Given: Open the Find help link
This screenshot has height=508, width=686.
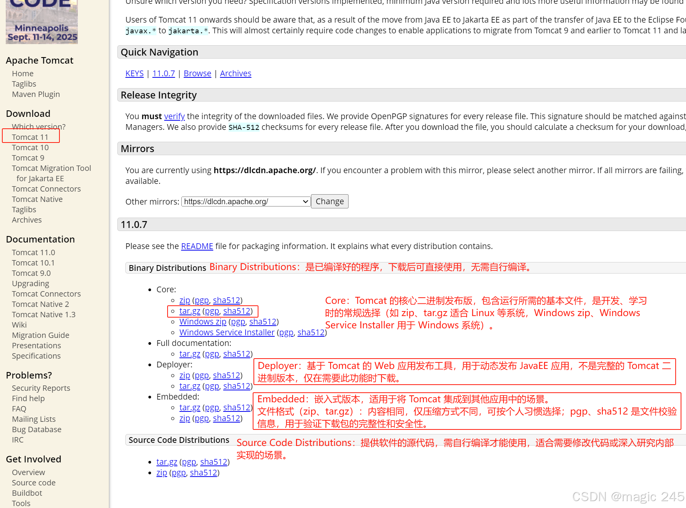Looking at the screenshot, I should pos(28,398).
